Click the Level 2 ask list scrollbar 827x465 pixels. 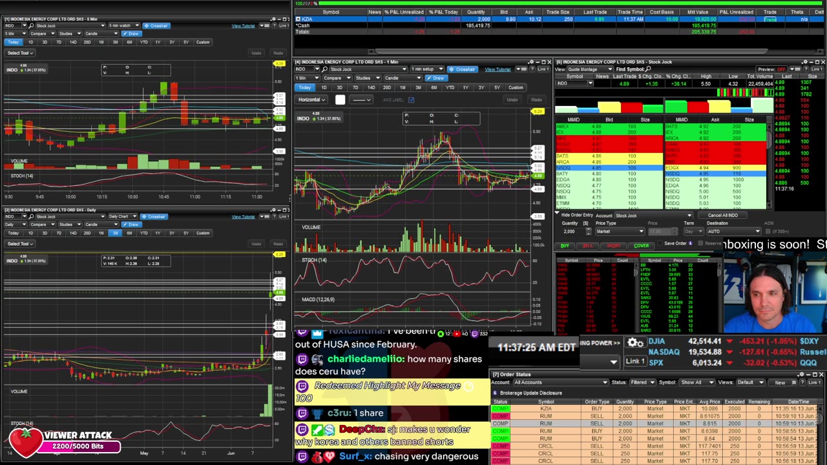(x=769, y=165)
